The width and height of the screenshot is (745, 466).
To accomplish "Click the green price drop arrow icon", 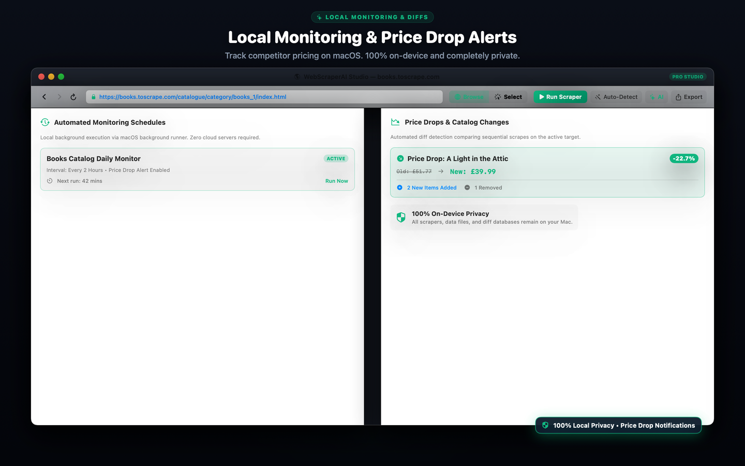I will (x=400, y=158).
